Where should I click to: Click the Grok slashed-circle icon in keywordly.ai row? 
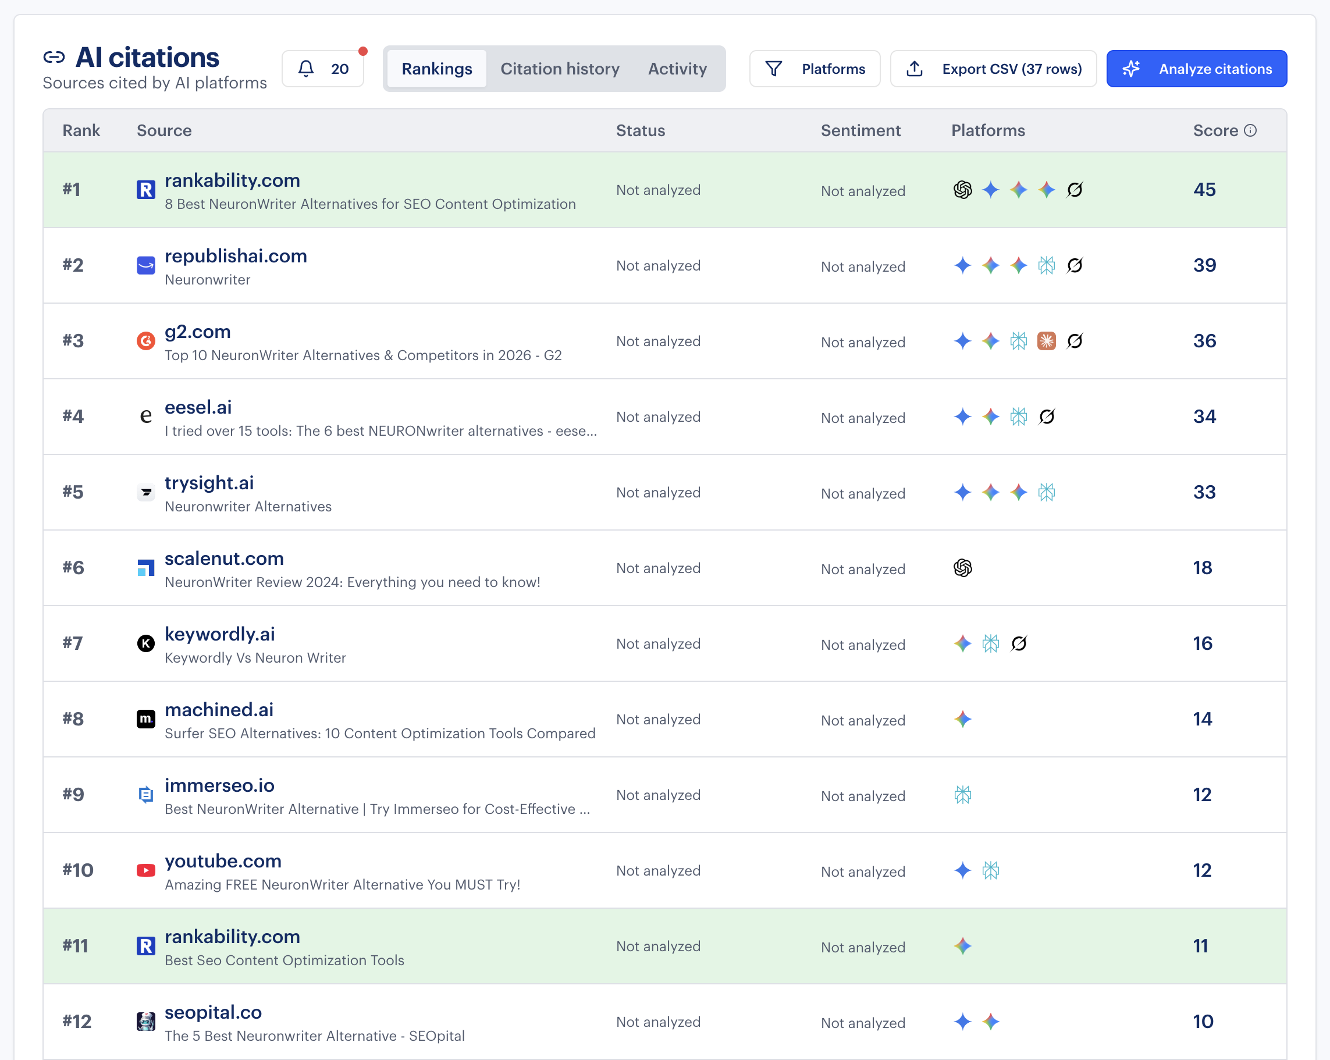(x=1019, y=643)
